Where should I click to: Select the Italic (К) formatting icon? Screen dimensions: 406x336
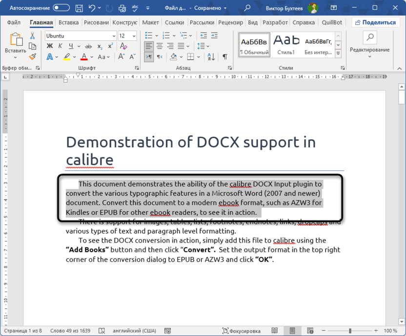point(60,46)
